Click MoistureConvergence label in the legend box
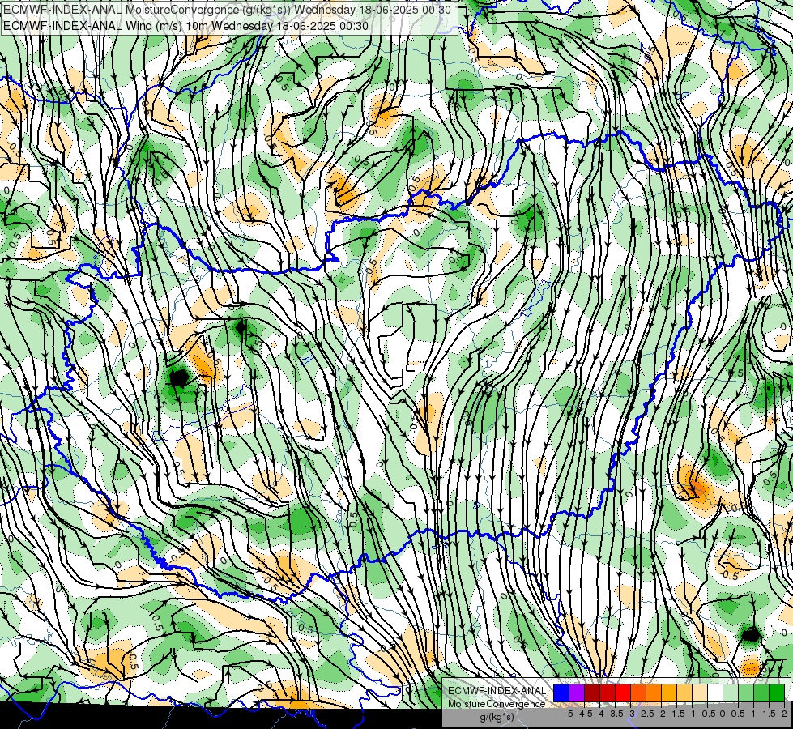The height and width of the screenshot is (729, 793). pos(497,704)
